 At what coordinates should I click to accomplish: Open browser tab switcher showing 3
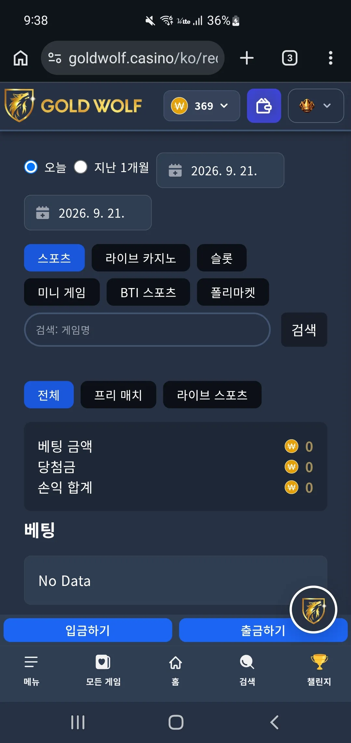(290, 58)
